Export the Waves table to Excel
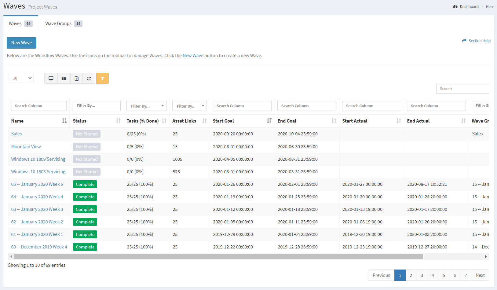Viewport: 497px width, 290px height. tap(76, 78)
